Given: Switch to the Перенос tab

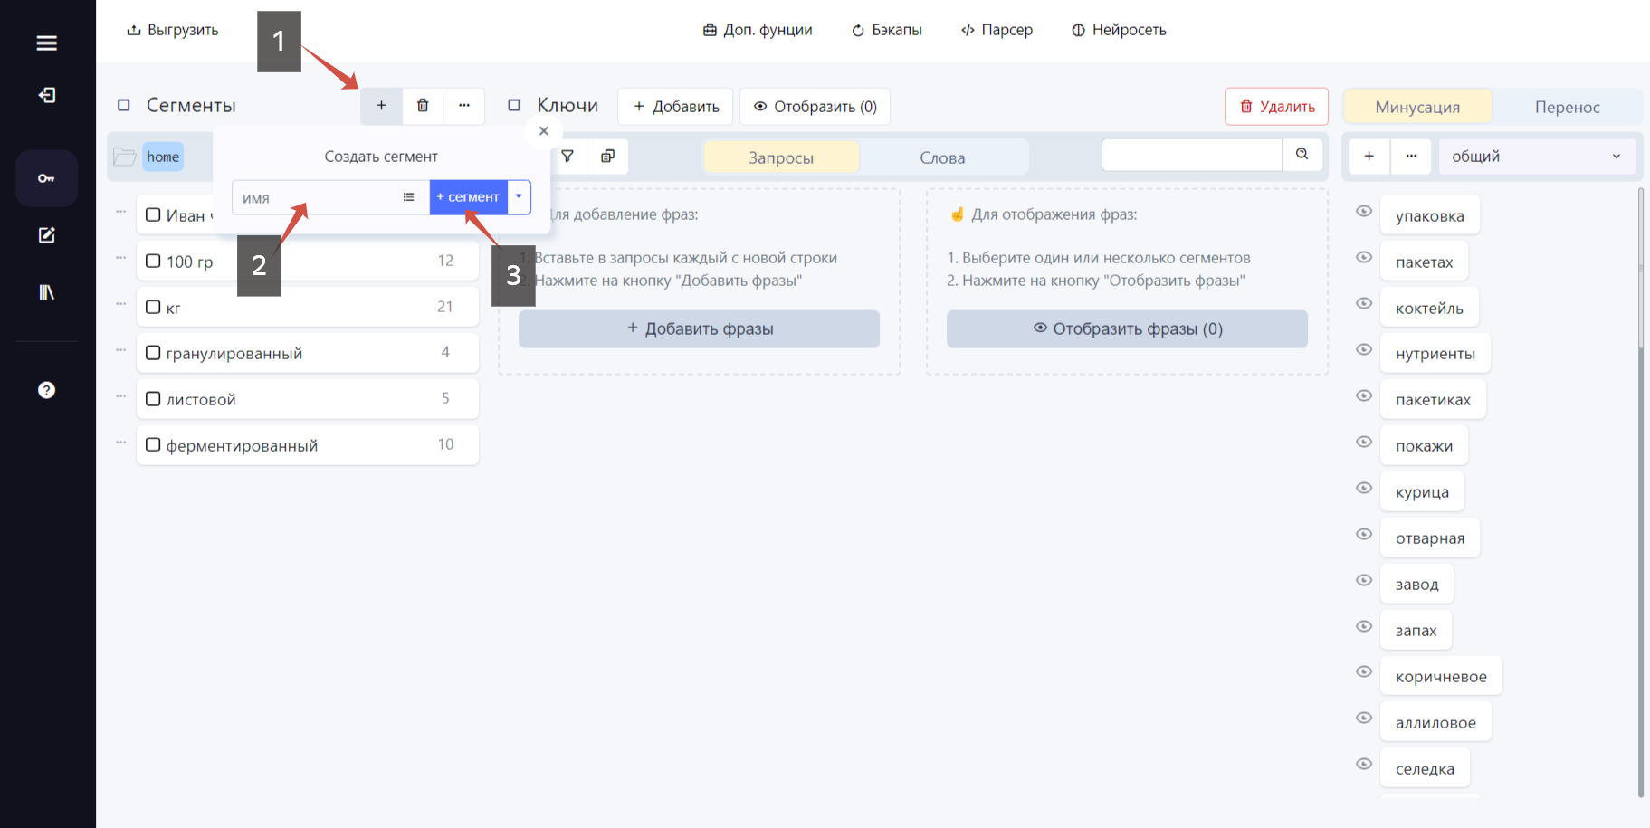Looking at the screenshot, I should click(x=1567, y=107).
